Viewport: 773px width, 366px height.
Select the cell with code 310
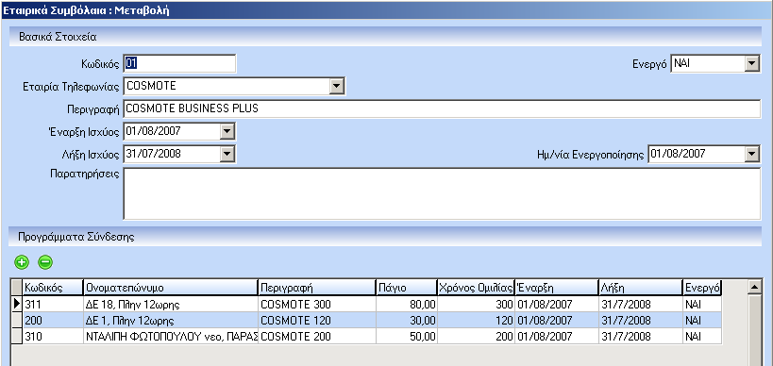(53, 337)
